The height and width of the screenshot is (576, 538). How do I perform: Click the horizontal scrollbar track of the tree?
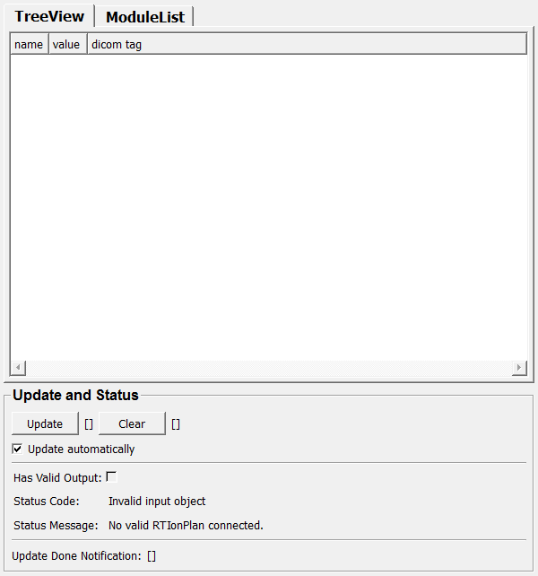[269, 368]
